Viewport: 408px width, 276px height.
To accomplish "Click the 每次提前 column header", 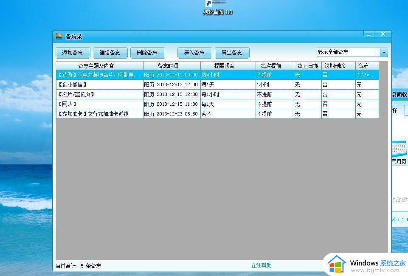I will click(275, 66).
